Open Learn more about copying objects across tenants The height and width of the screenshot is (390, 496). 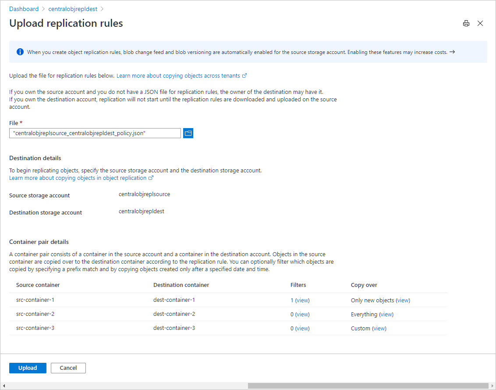[x=177, y=75]
